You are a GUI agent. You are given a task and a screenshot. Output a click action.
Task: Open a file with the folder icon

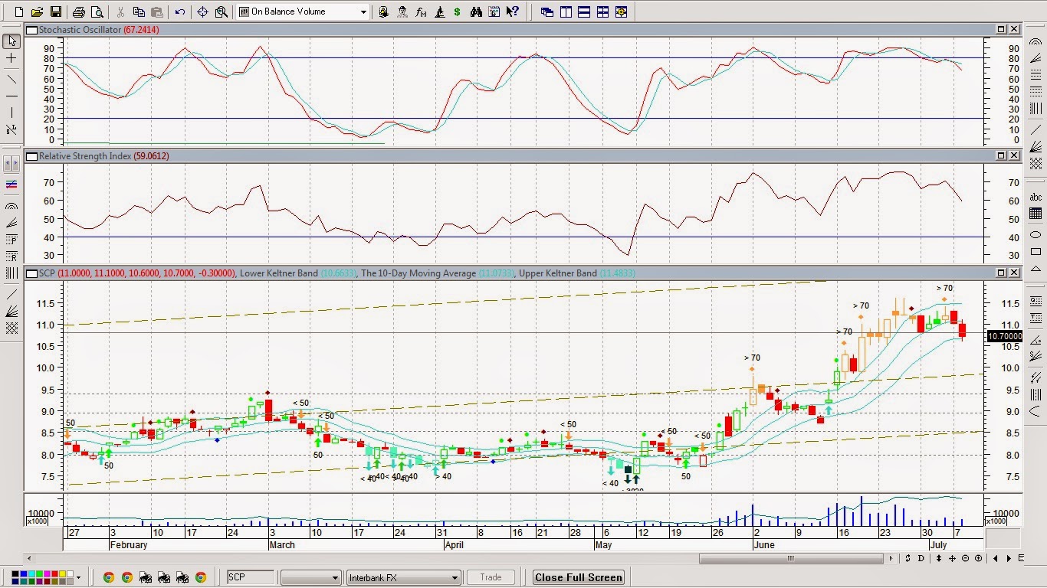[37, 11]
